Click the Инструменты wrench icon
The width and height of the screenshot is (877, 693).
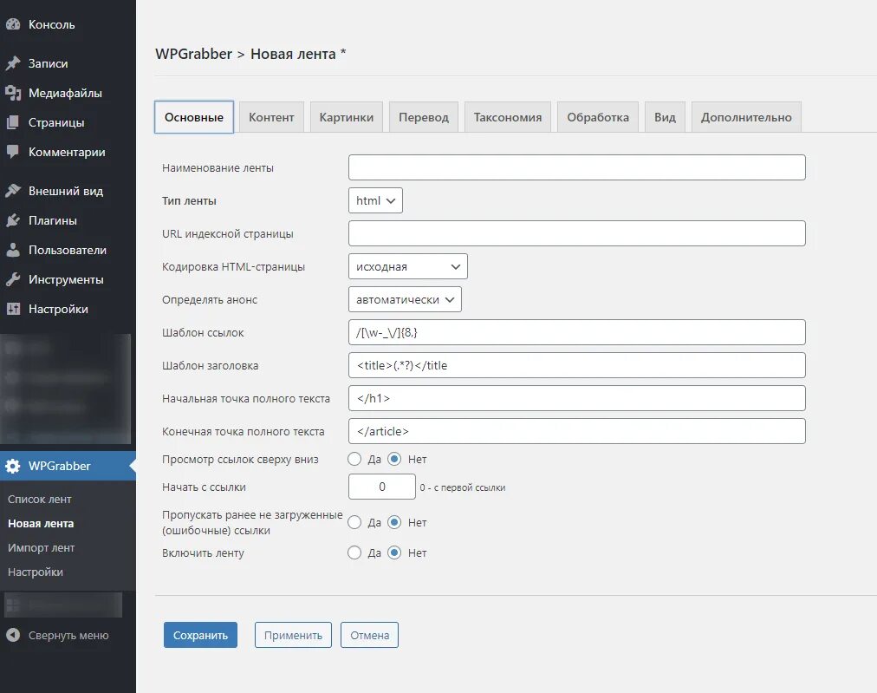(13, 279)
